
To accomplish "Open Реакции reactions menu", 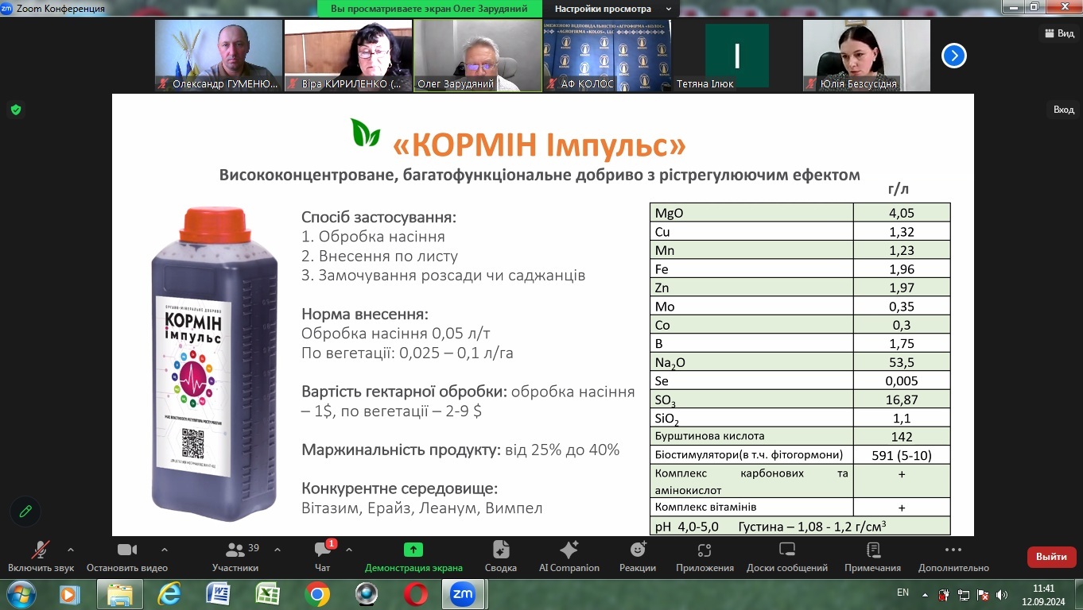I will pyautogui.click(x=638, y=556).
